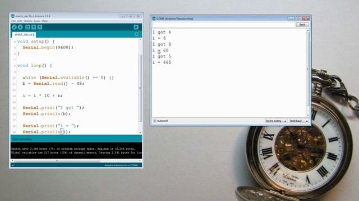Click the COM3 window title bar icon
Image resolution: width=359 pixels, height=201 pixels.
coord(154,18)
